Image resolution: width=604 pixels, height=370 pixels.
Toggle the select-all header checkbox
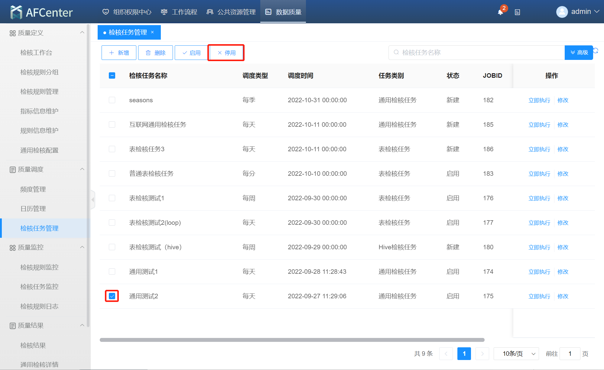point(112,75)
